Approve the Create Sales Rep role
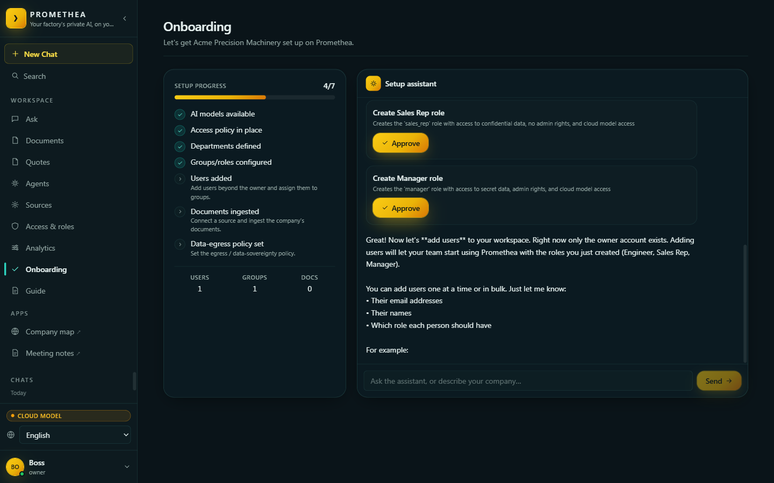This screenshot has width=774, height=483. point(400,143)
